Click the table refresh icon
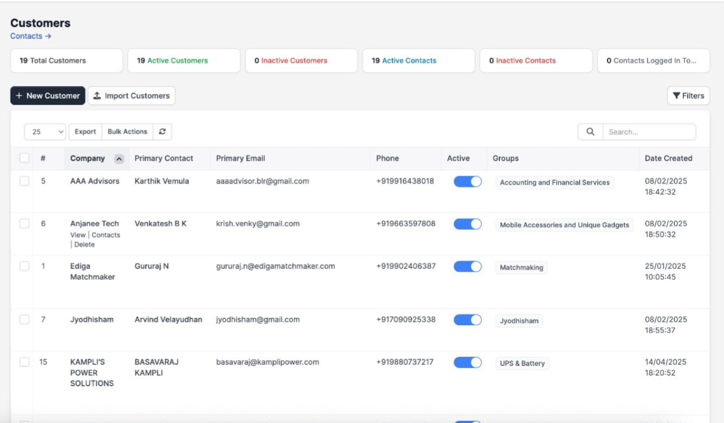The height and width of the screenshot is (423, 724). 162,132
